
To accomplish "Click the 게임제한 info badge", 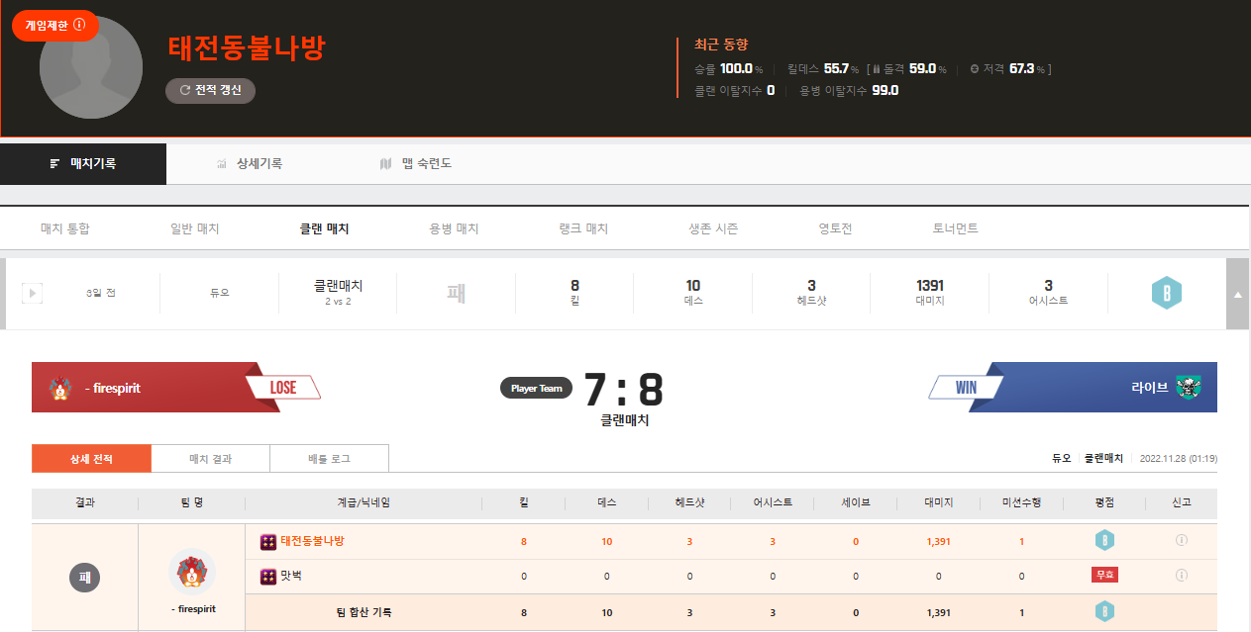I will [54, 25].
